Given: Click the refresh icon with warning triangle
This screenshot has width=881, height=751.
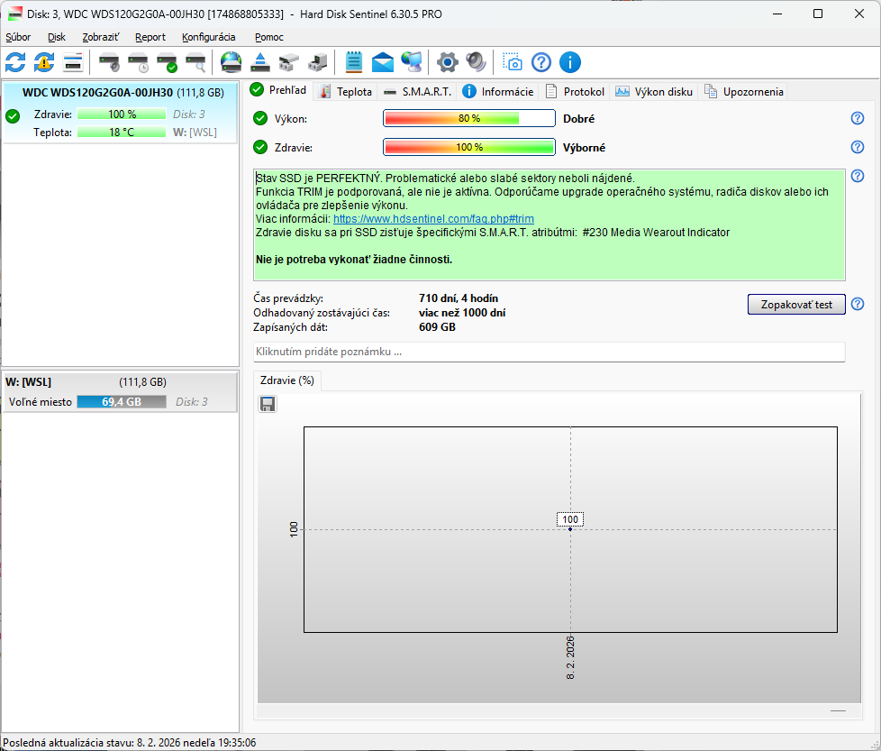Looking at the screenshot, I should point(44,62).
